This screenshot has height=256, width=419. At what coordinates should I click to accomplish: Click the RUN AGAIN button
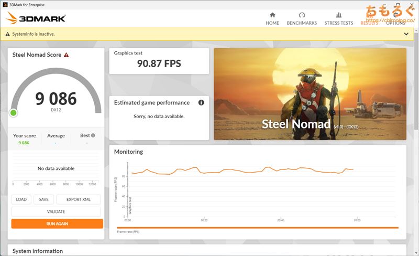coord(57,223)
